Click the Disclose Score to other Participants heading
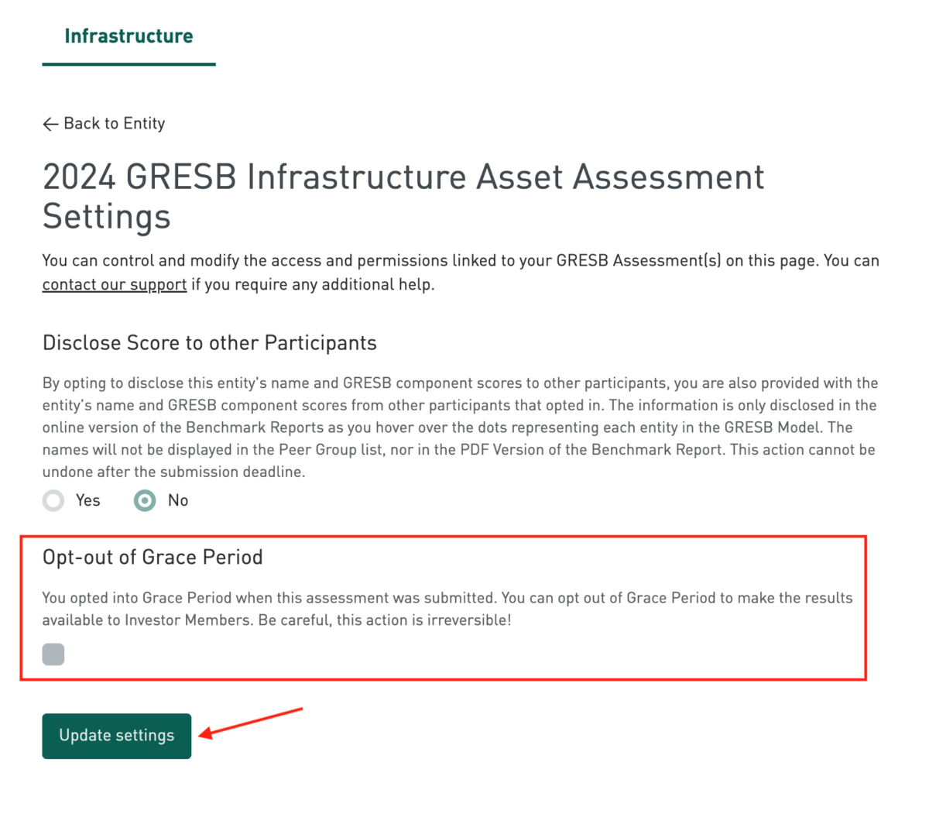The image size is (929, 824). [x=210, y=343]
